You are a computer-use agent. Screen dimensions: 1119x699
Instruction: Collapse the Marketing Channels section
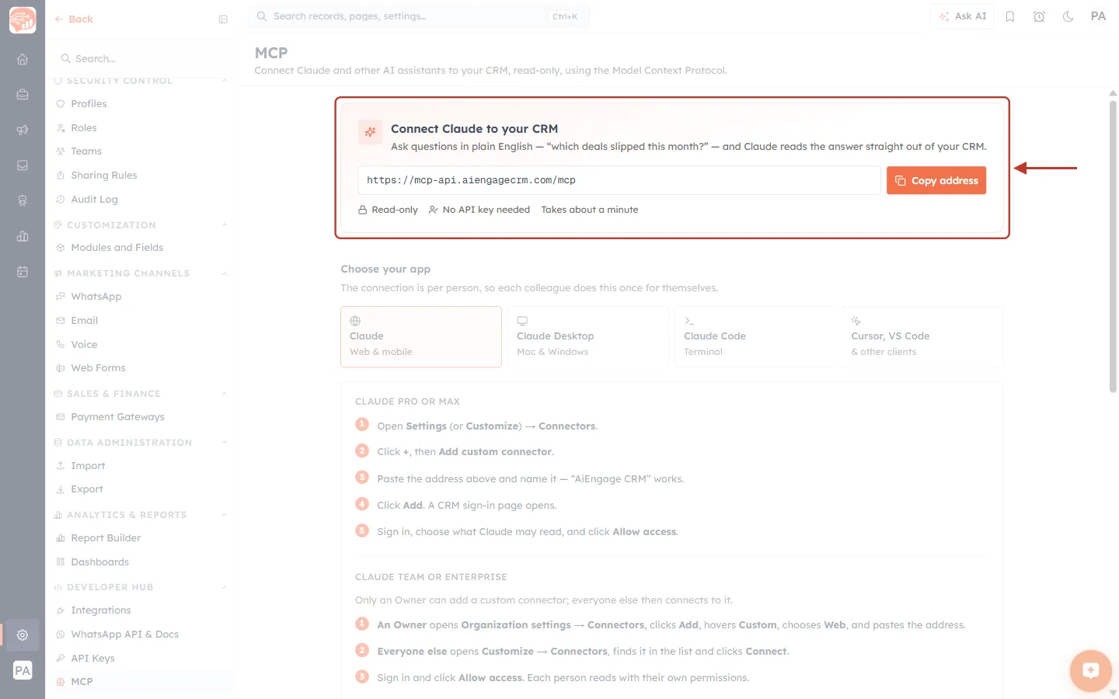[x=224, y=273]
